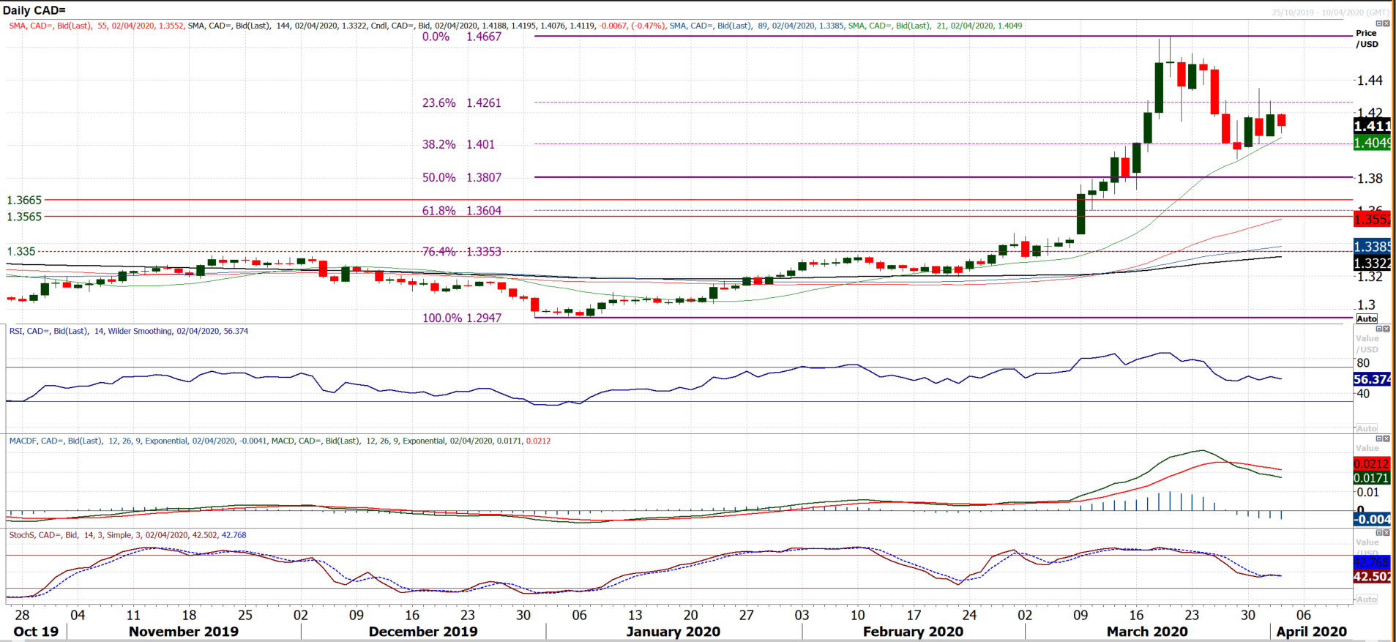Click the blue 1.3385 SMA price tag

click(x=1372, y=247)
